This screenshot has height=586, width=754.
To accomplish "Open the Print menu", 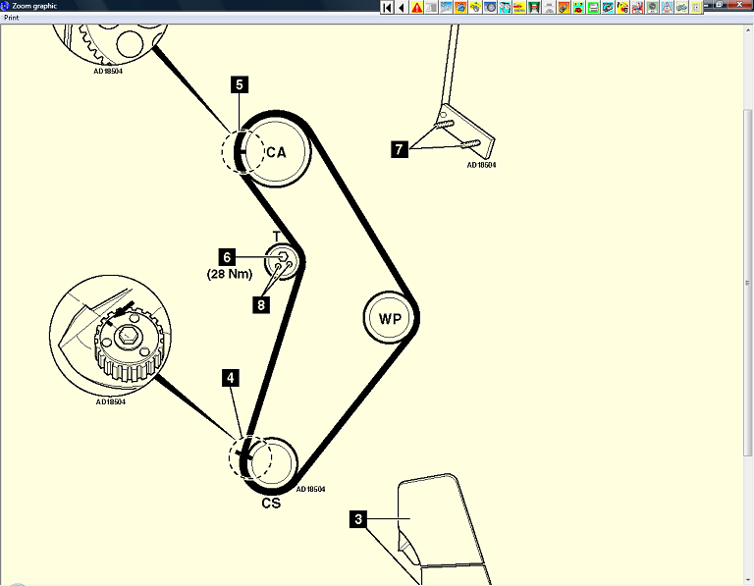I will click(x=12, y=18).
